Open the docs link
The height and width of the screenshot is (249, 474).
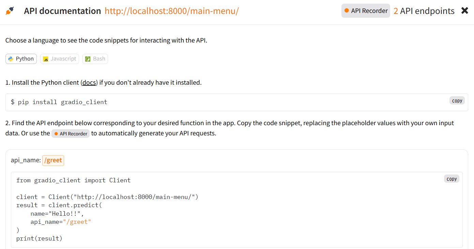click(x=89, y=82)
